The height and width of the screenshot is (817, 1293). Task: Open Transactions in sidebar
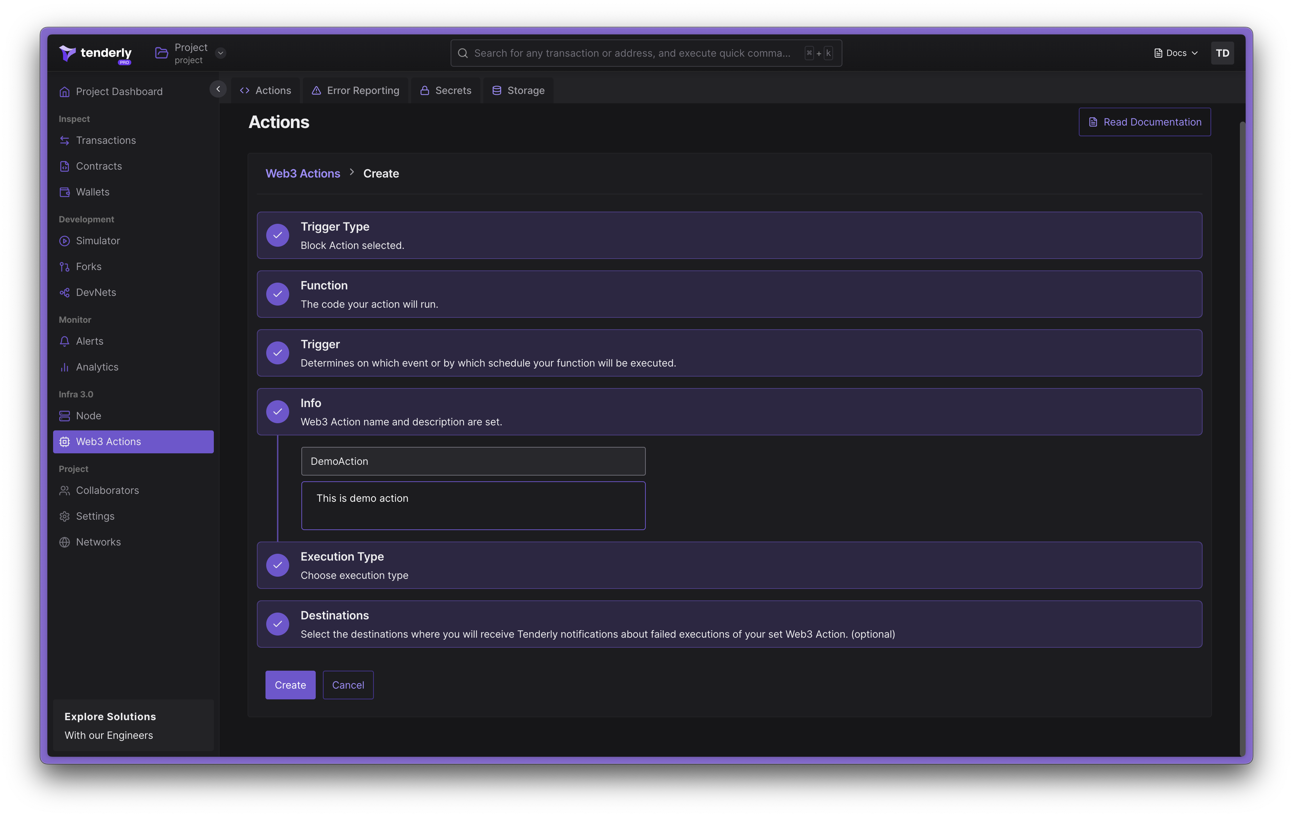click(x=133, y=140)
